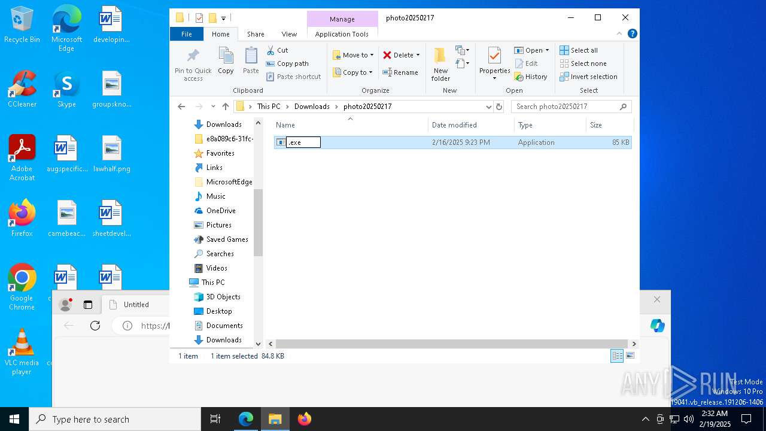Click Reload in the Edge window

[x=95, y=326]
